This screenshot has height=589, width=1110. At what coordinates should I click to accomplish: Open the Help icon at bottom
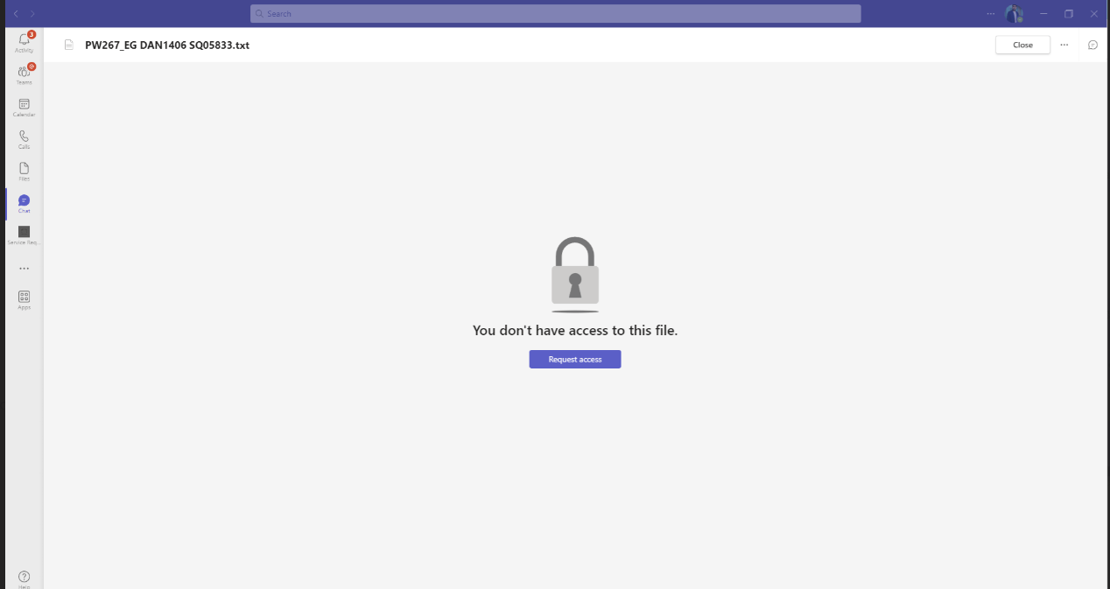click(24, 578)
